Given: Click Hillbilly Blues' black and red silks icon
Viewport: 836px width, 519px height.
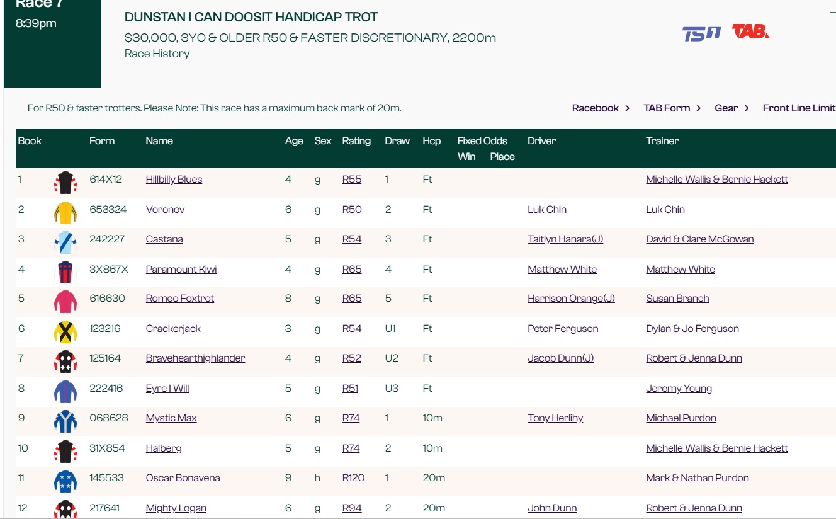Looking at the screenshot, I should tap(65, 182).
